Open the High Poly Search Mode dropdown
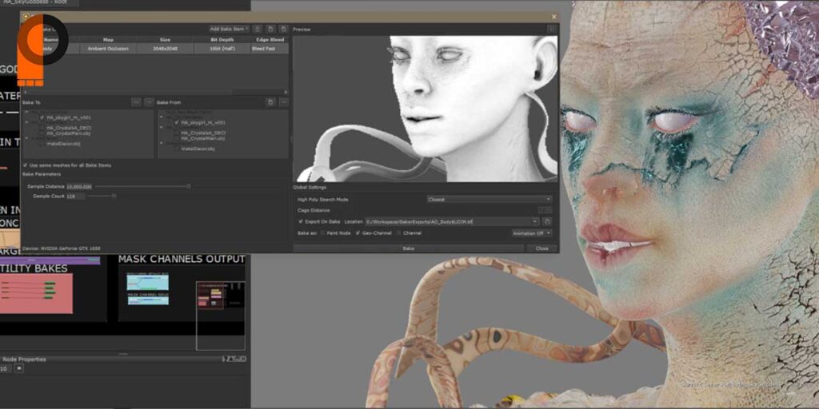Viewport: 819px width, 409px height. pyautogui.click(x=489, y=199)
